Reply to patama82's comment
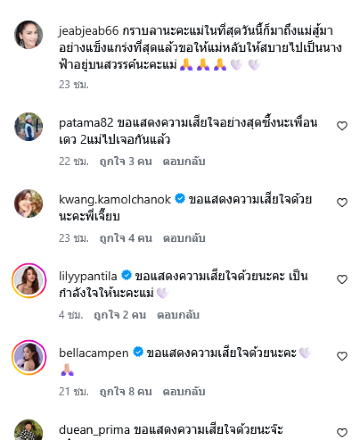 (x=184, y=161)
